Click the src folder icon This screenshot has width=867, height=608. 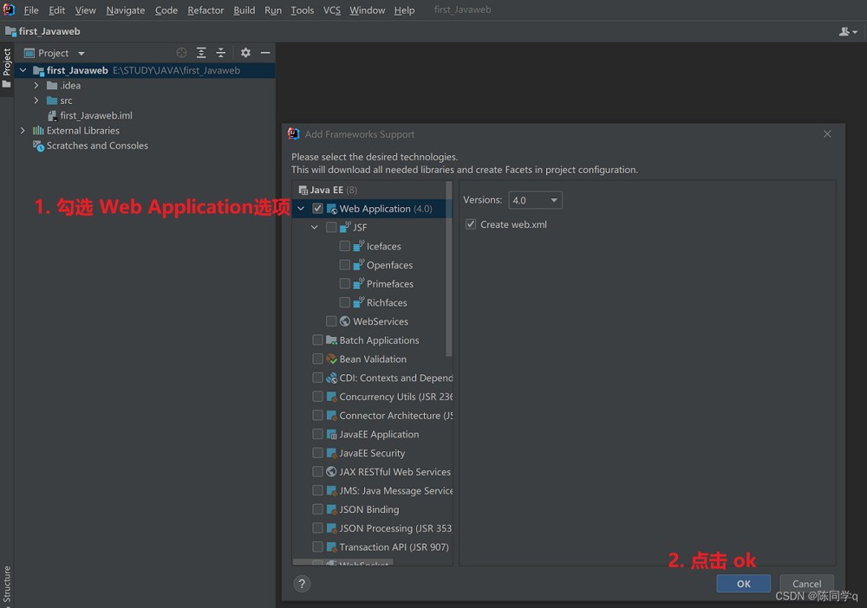click(x=52, y=100)
